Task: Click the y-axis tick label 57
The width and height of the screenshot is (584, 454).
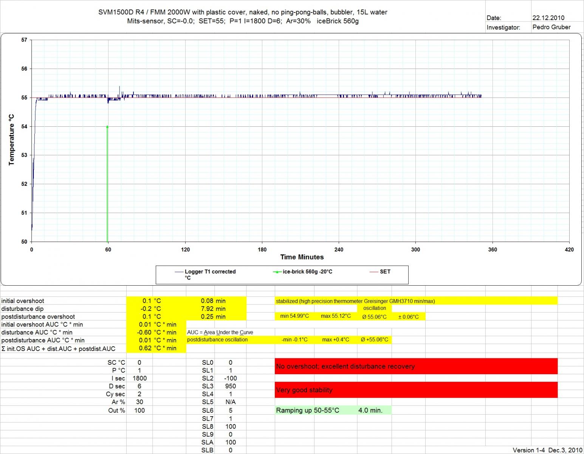Action: coord(24,40)
